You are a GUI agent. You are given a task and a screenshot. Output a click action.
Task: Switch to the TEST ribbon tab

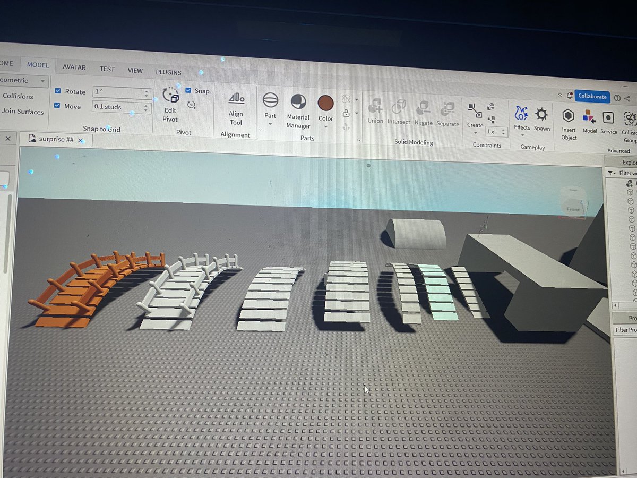tap(107, 69)
